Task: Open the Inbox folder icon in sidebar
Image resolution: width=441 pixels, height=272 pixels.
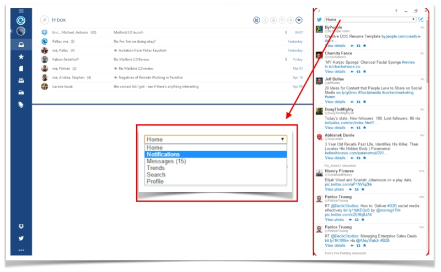Action: [x=21, y=45]
